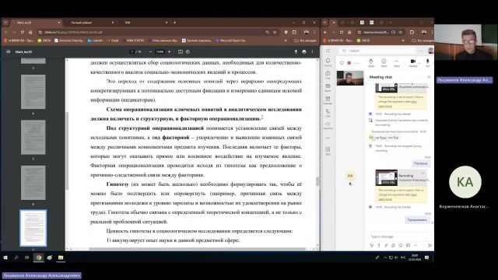Open message format options in chat
This screenshot has height=280, width=498.
[x=372, y=246]
